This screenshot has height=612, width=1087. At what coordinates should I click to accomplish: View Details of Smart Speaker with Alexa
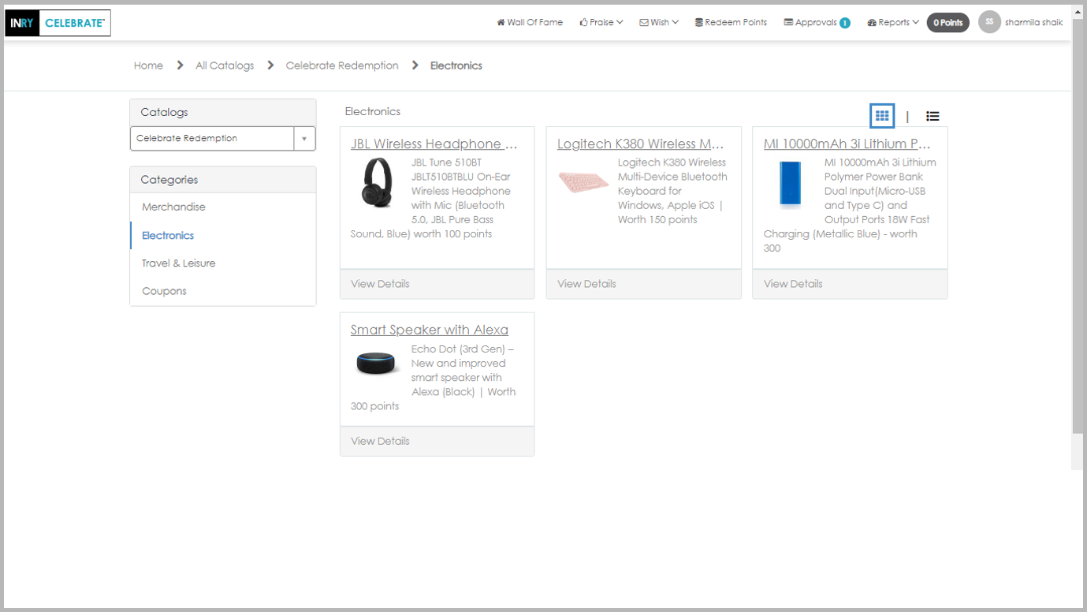point(380,441)
